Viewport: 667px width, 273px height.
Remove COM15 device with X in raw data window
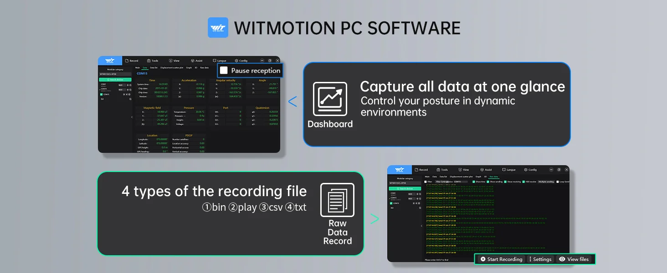click(414, 203)
